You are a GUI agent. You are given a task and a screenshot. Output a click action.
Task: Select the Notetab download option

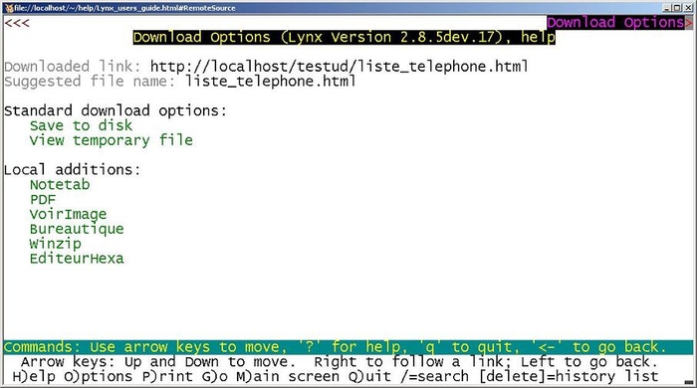pyautogui.click(x=60, y=185)
